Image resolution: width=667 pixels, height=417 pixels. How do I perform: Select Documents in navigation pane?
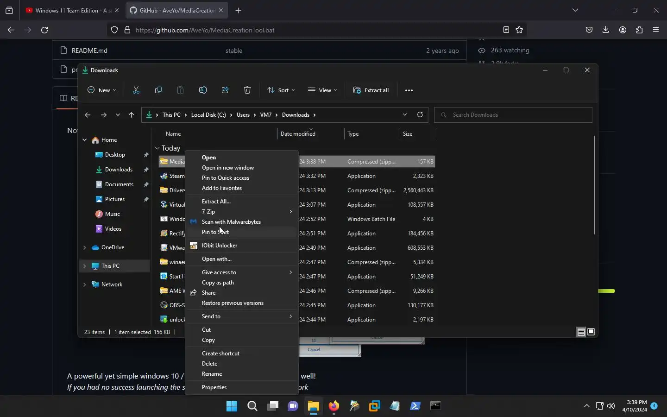[x=119, y=184]
